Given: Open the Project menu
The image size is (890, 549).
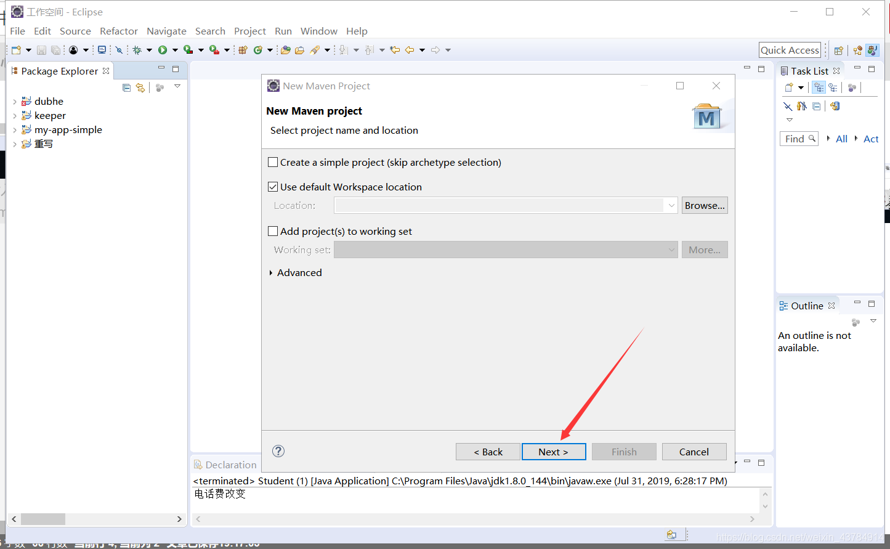Looking at the screenshot, I should click(x=250, y=31).
